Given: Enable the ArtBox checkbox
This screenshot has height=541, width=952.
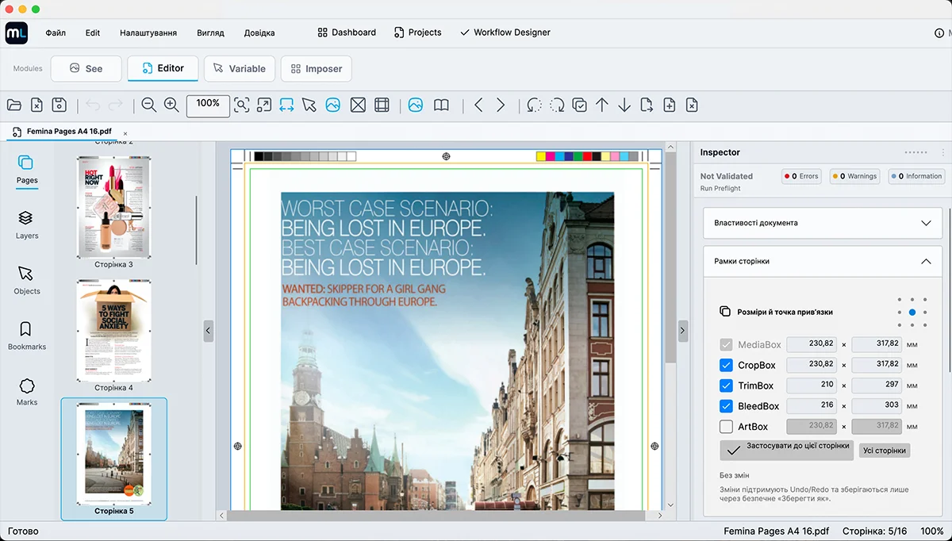Looking at the screenshot, I should click(726, 427).
